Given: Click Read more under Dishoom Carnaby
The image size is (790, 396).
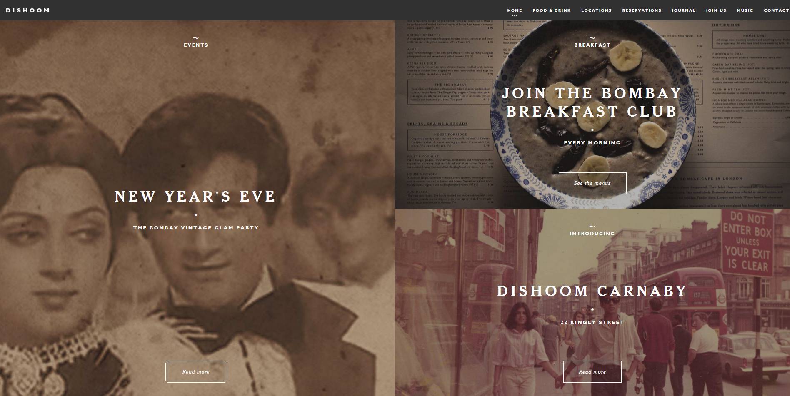Looking at the screenshot, I should pyautogui.click(x=592, y=371).
